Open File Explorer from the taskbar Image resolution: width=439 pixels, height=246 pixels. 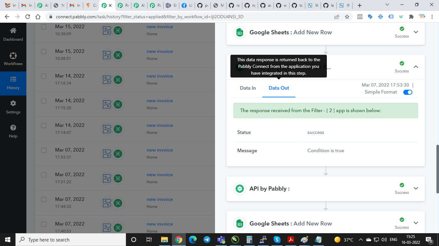click(164, 240)
